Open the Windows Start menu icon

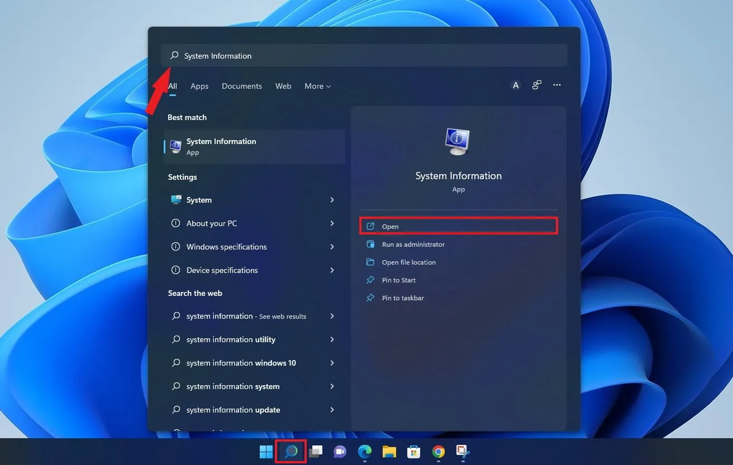pos(266,451)
